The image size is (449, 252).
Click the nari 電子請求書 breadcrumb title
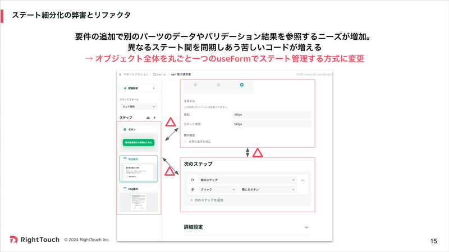[x=181, y=74]
